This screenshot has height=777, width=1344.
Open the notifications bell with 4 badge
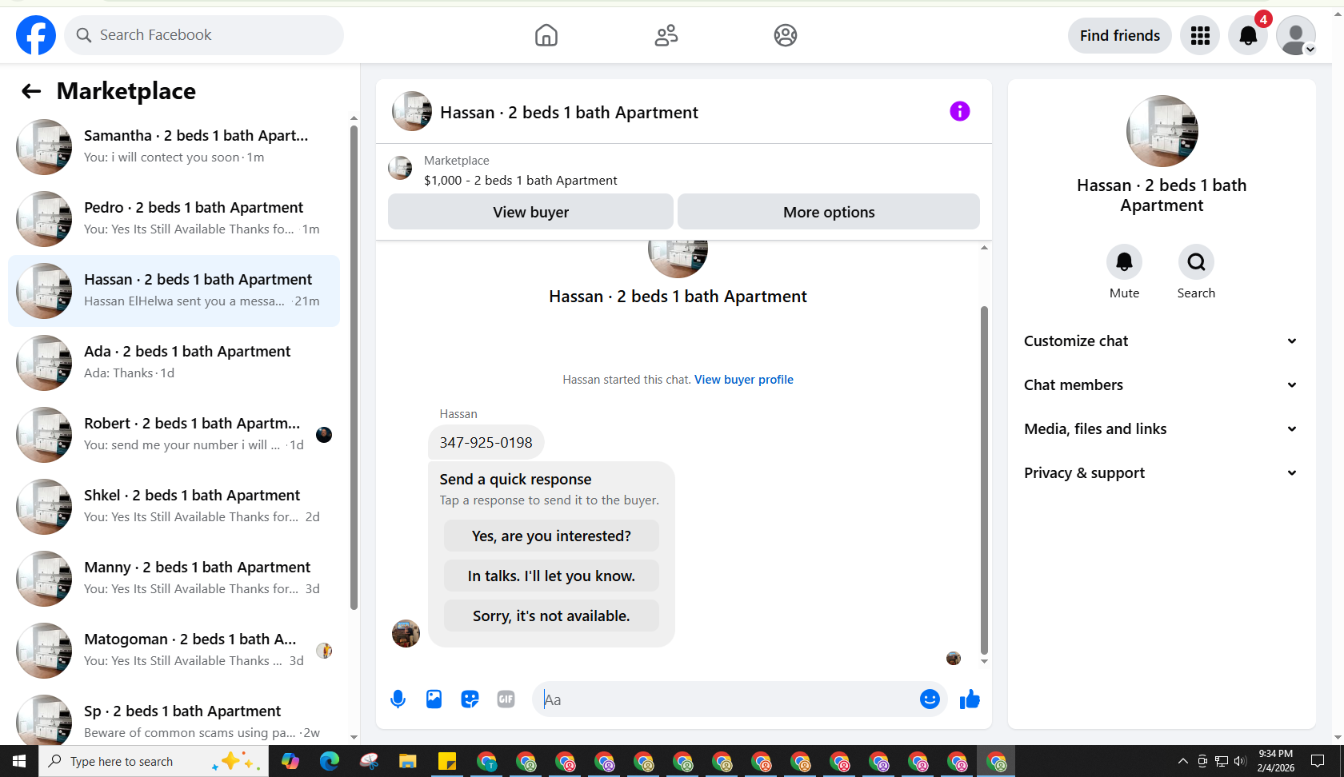pos(1248,35)
